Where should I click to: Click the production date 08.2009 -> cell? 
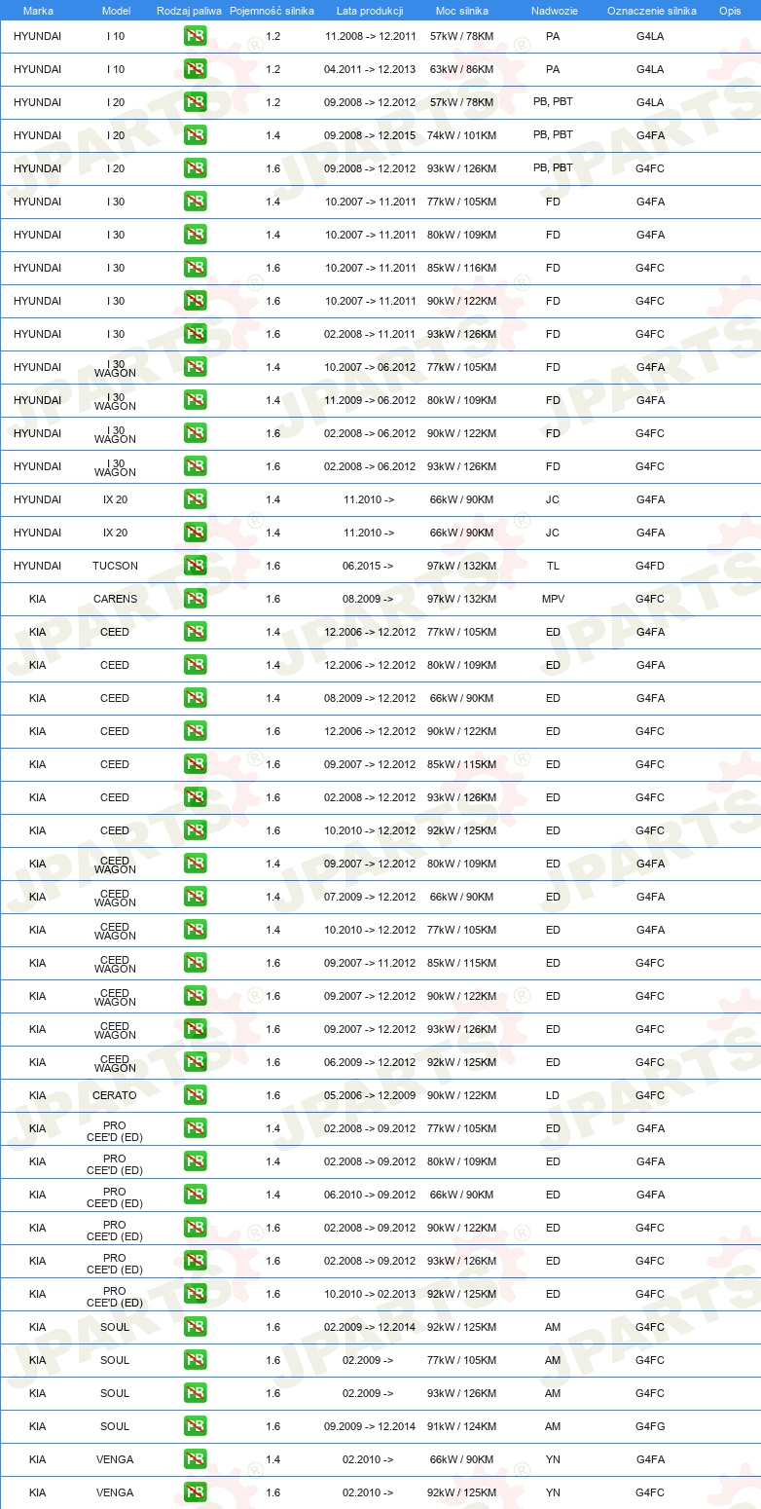pyautogui.click(x=368, y=599)
